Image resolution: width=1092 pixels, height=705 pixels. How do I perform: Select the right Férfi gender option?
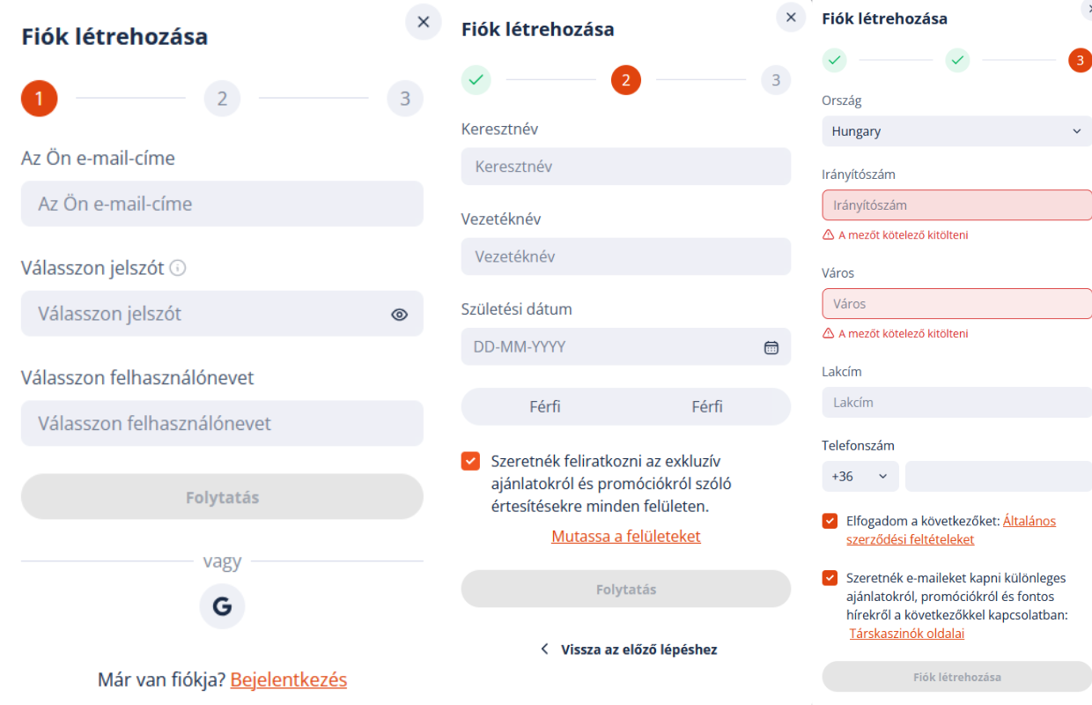(707, 406)
